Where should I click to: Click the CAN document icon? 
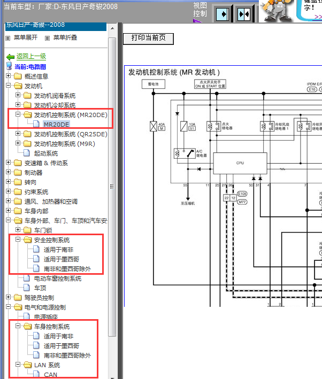[36, 374]
